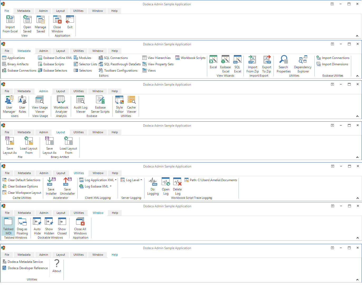The width and height of the screenshot is (362, 286).
Task: Expand the Log Level dropdown
Action: (141, 180)
